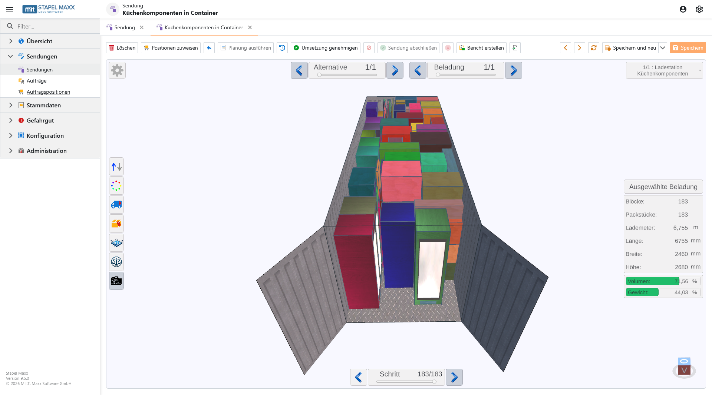
Task: Click the blue truck label icon
Action: click(x=116, y=204)
